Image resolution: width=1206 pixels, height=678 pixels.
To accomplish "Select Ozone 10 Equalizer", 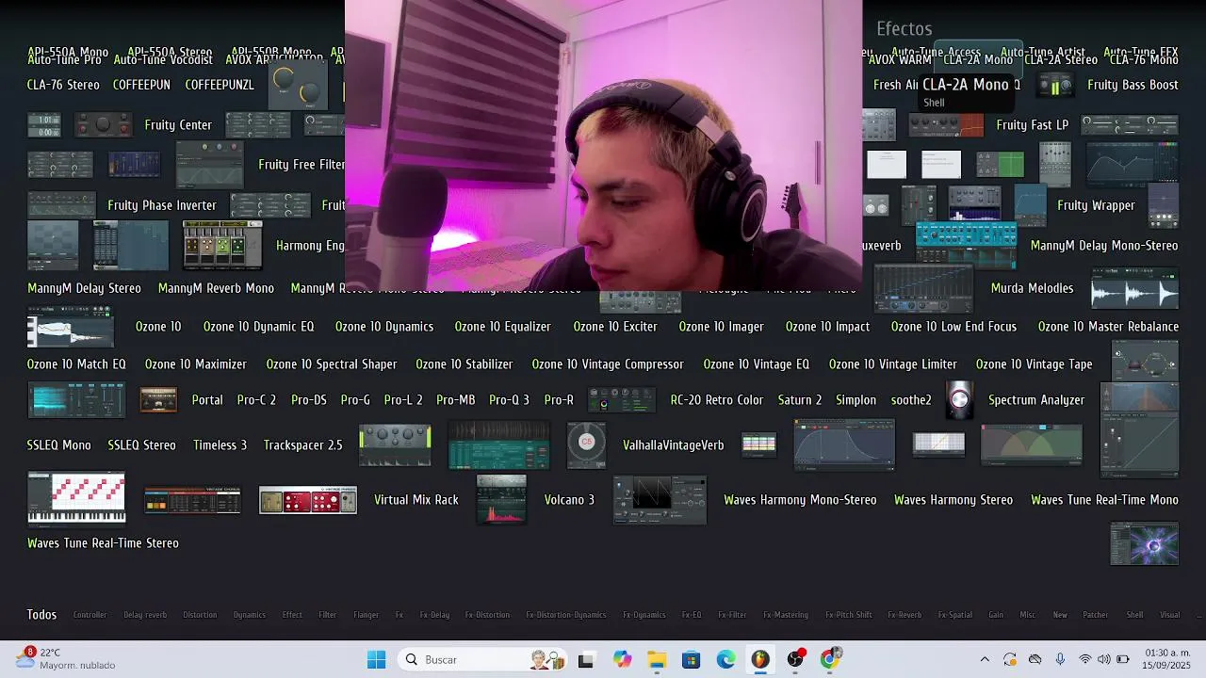I will tap(503, 327).
